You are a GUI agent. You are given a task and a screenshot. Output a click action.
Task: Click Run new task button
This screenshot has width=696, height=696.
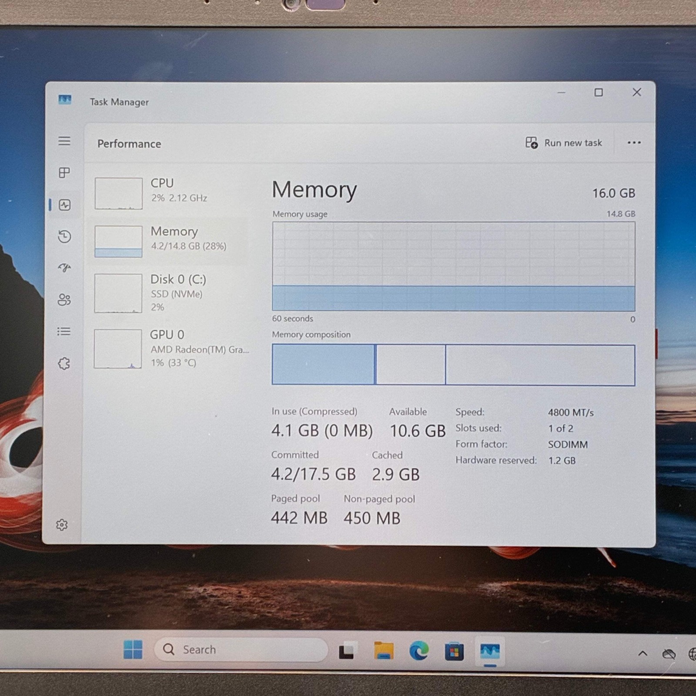564,143
